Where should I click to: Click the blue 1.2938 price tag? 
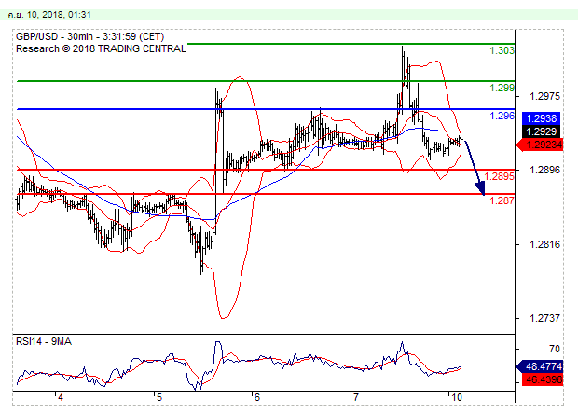541,118
